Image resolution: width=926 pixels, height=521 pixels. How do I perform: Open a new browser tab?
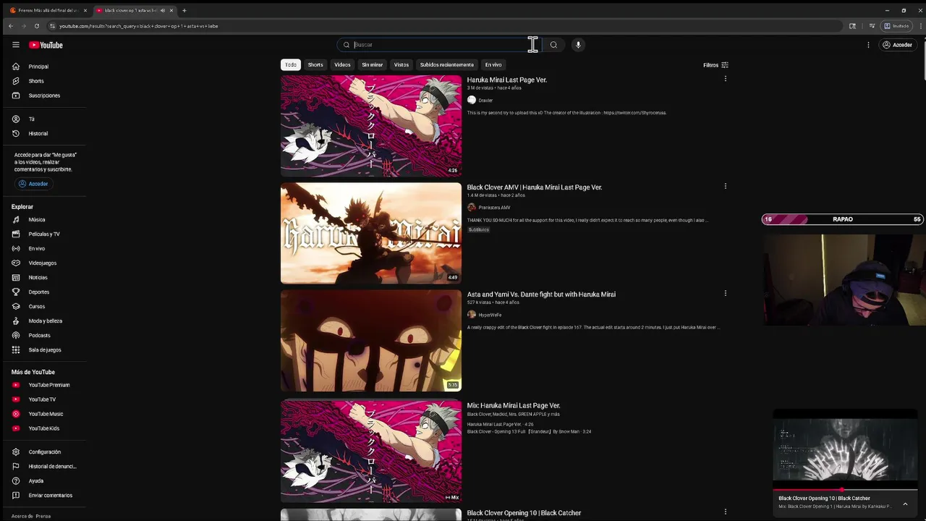pos(184,10)
